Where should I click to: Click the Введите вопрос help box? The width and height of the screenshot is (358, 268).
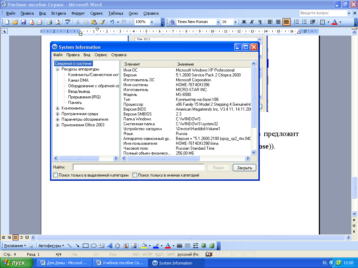point(323,13)
